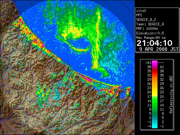180x135 pixels.
Task: Click the 'Max Range:80 km' entry
Action: click(x=151, y=38)
